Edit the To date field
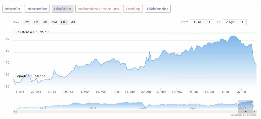The image size is (261, 119). click(x=235, y=22)
